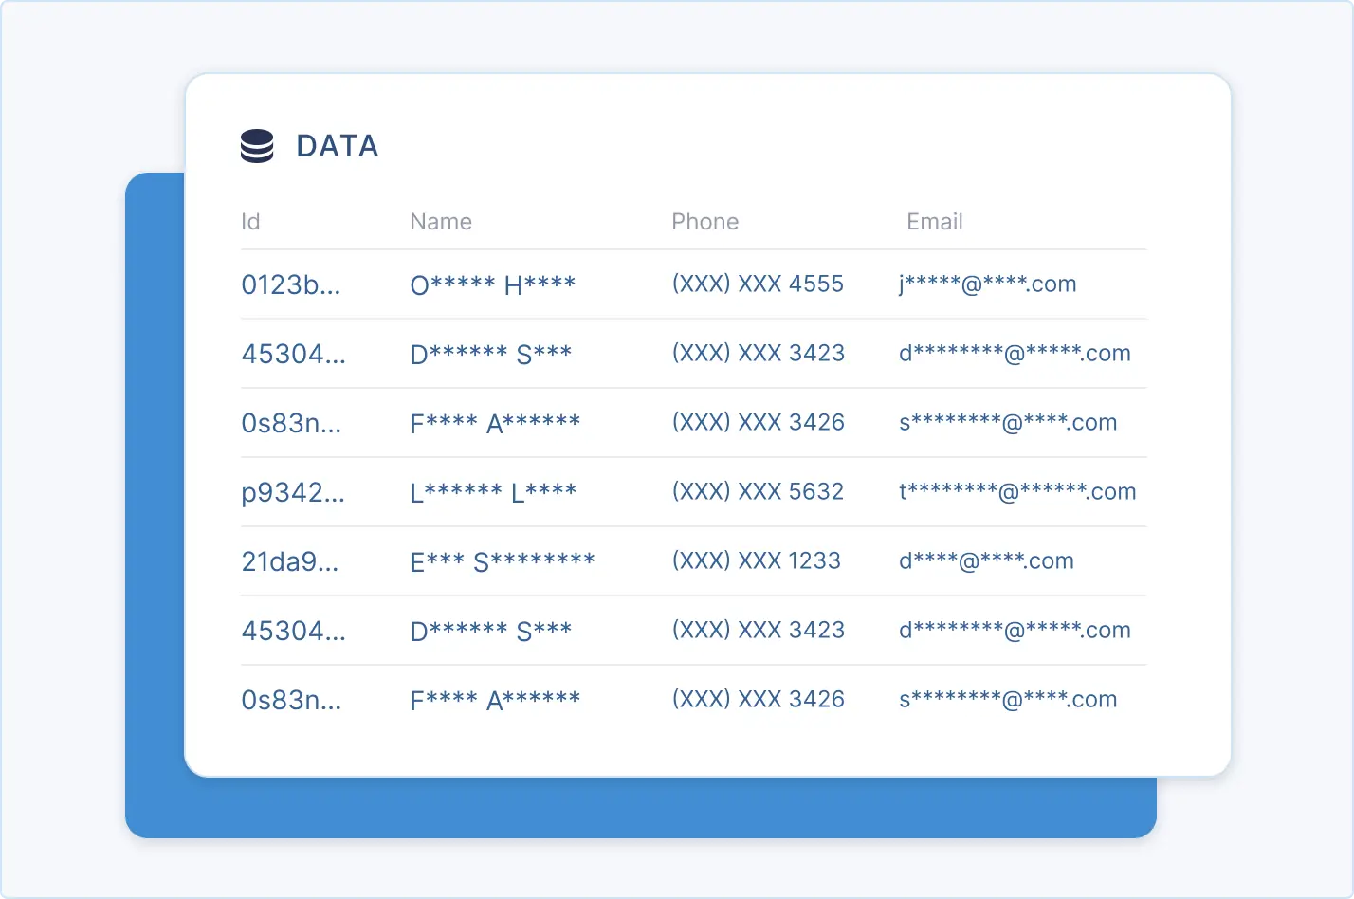Open record id 0123b...
The height and width of the screenshot is (899, 1354).
pyautogui.click(x=290, y=284)
